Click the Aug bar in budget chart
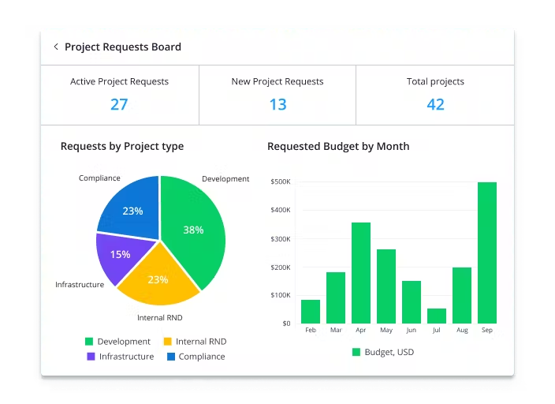555x404 pixels. tap(462, 295)
